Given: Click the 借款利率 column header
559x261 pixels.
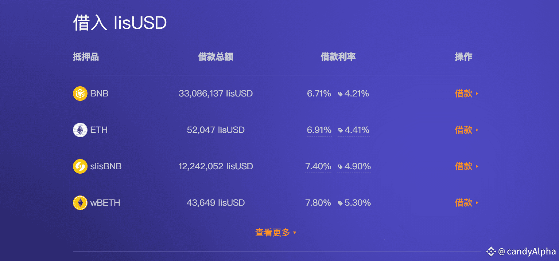Looking at the screenshot, I should (338, 57).
